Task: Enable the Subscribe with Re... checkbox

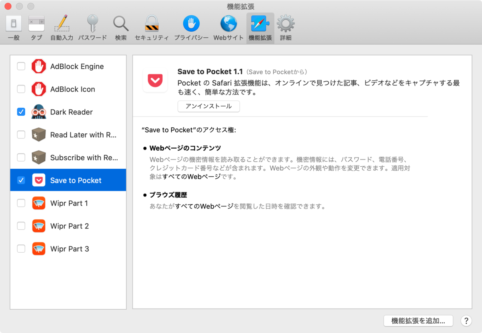Action: (21, 157)
